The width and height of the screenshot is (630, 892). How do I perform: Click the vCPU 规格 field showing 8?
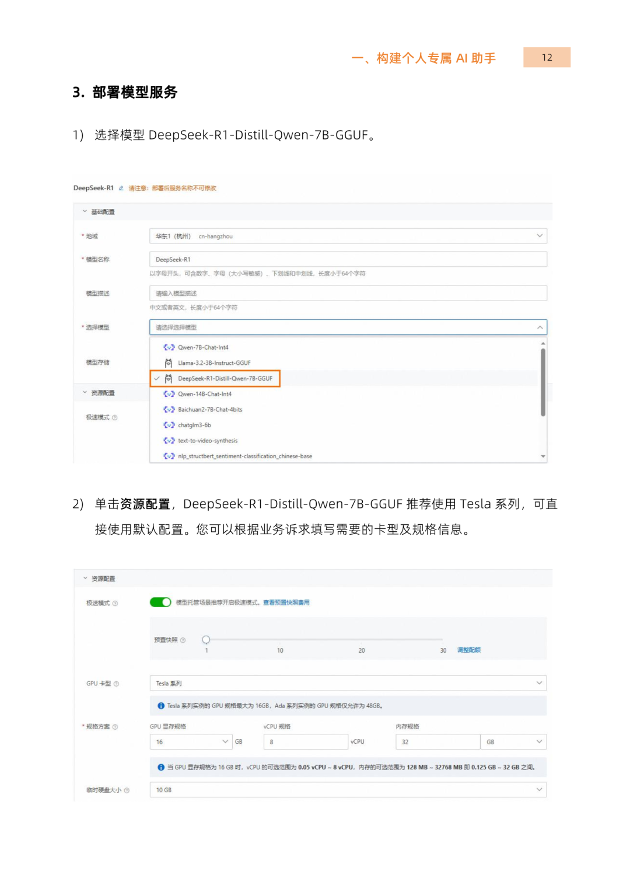coord(306,742)
